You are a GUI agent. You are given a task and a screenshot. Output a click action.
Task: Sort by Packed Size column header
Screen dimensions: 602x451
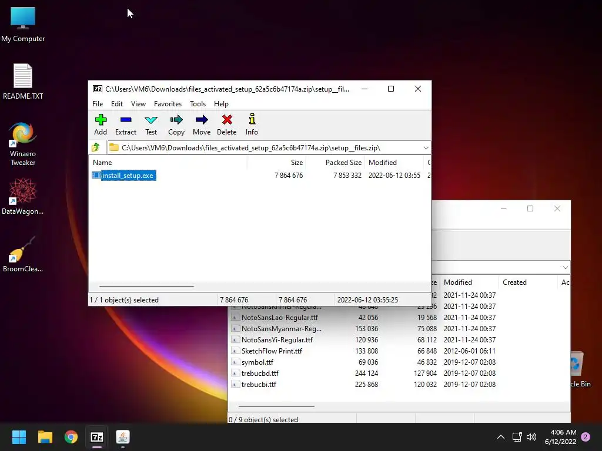pos(336,163)
